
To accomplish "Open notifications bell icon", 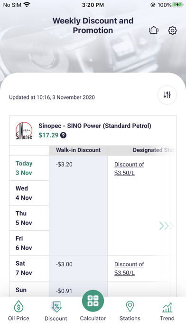I will pyautogui.click(x=154, y=30).
